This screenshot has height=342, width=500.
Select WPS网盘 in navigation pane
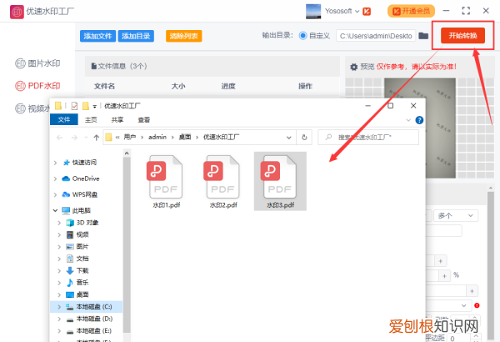pos(84,194)
